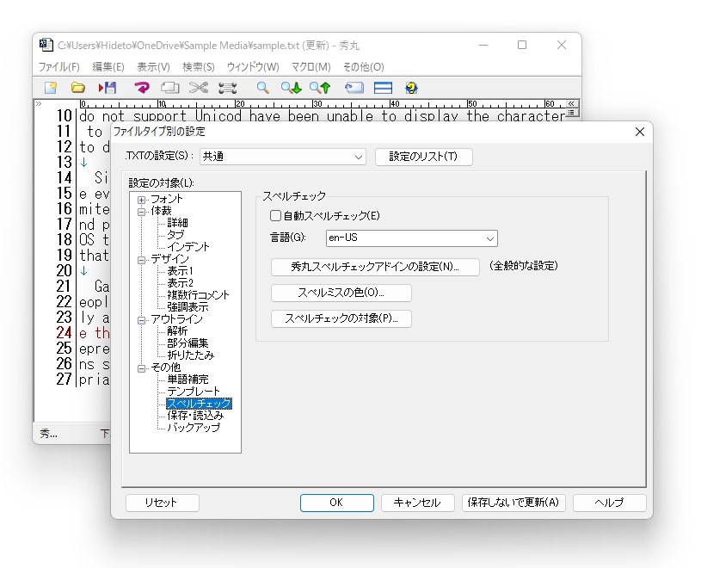Click the 設定のリスト button
The image size is (701, 568).
point(422,157)
